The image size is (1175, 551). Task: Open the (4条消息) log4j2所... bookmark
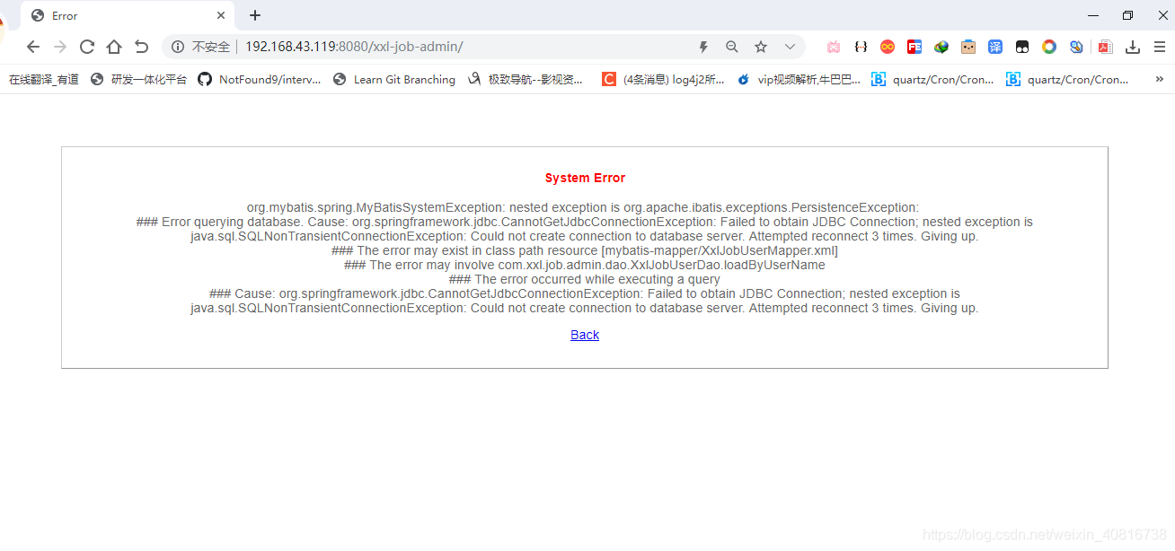click(x=663, y=79)
